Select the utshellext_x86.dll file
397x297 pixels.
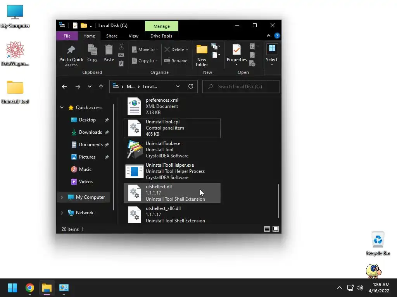[172, 215]
